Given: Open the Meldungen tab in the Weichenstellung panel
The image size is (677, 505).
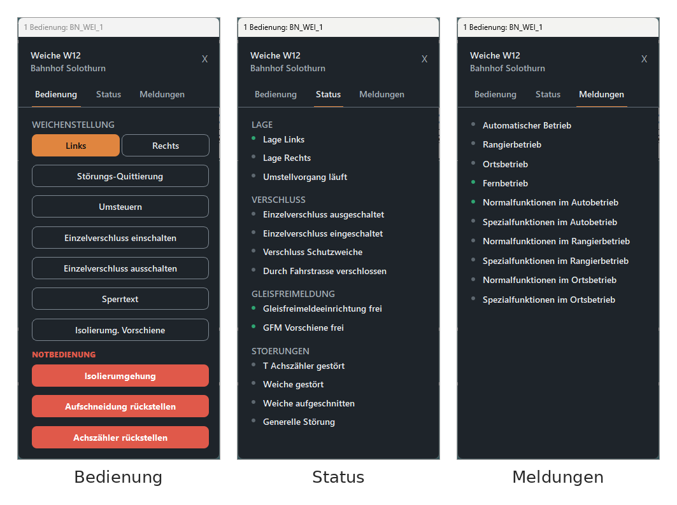Looking at the screenshot, I should click(162, 94).
